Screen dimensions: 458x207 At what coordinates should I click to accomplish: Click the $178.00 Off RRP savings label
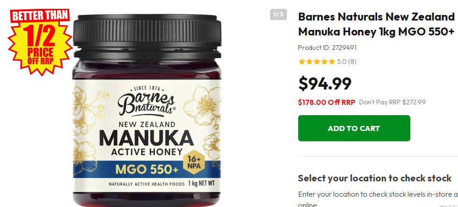point(327,102)
